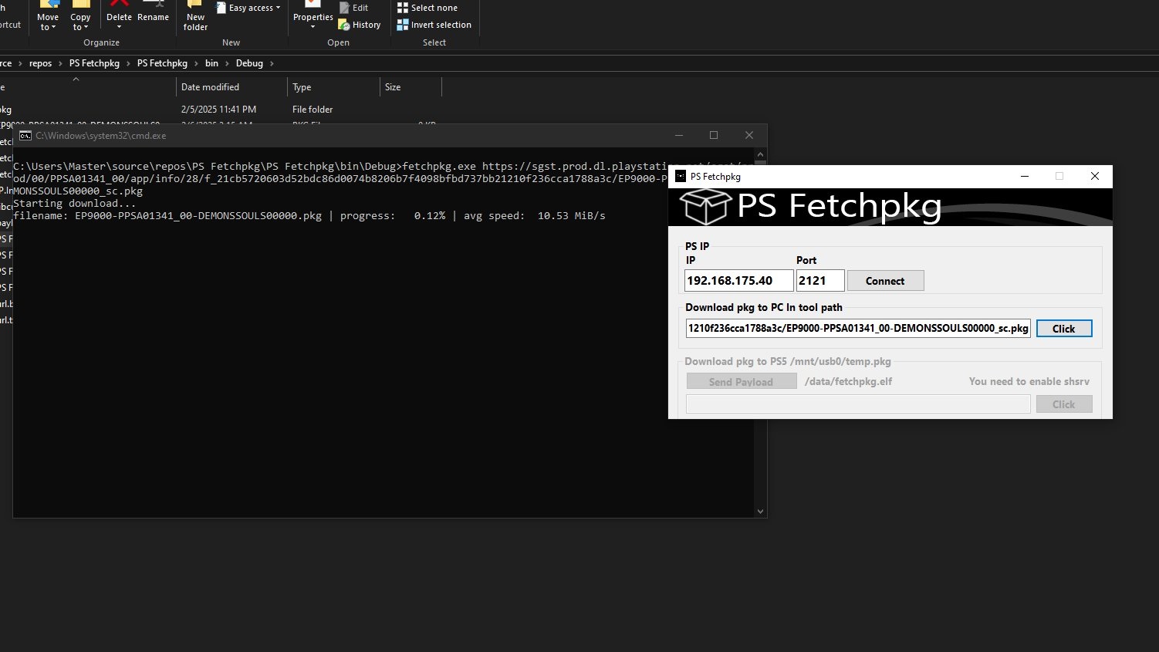
Task: Choose Invert selection in the ribbon
Action: point(434,25)
